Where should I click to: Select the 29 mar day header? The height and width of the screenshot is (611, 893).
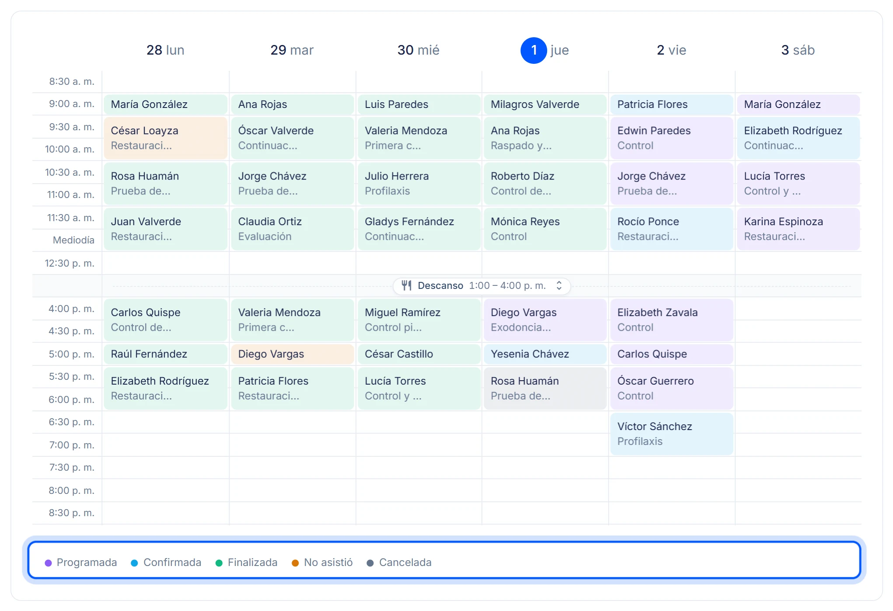pyautogui.click(x=292, y=50)
